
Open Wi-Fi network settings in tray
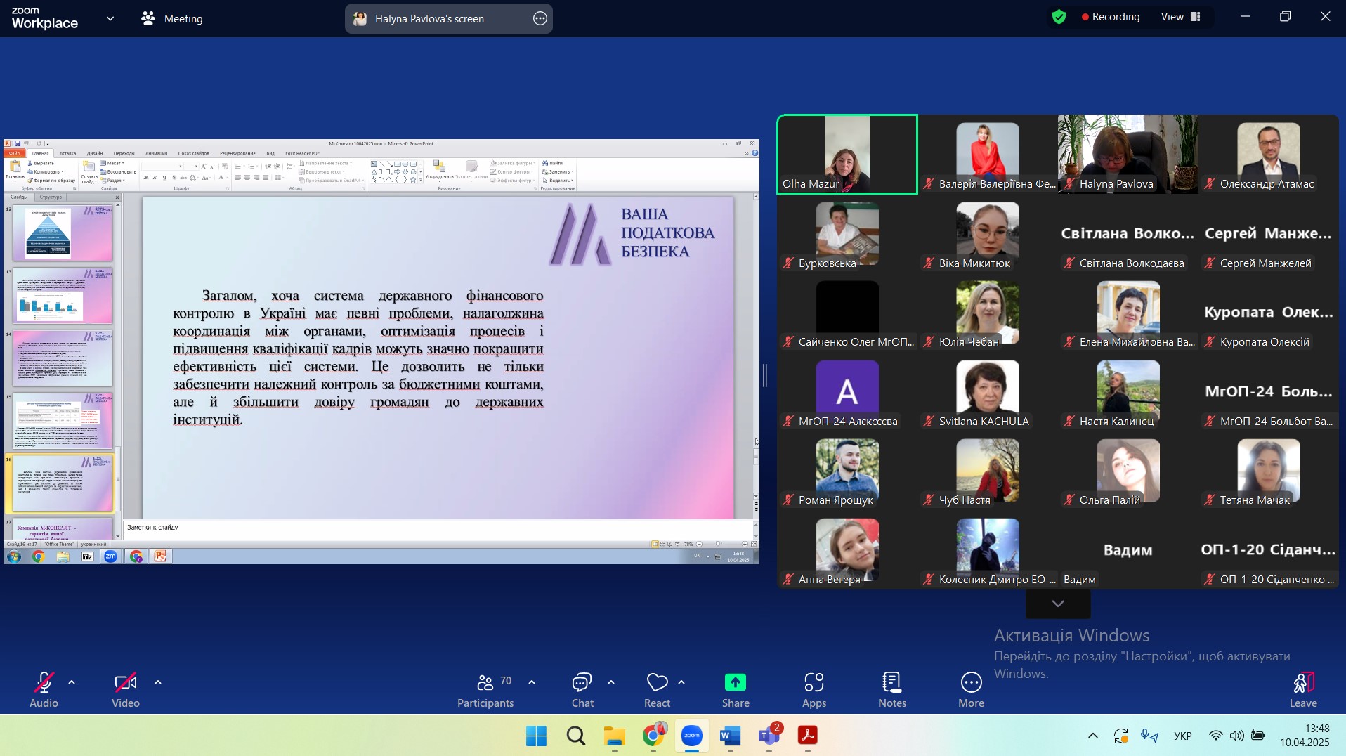pyautogui.click(x=1215, y=736)
